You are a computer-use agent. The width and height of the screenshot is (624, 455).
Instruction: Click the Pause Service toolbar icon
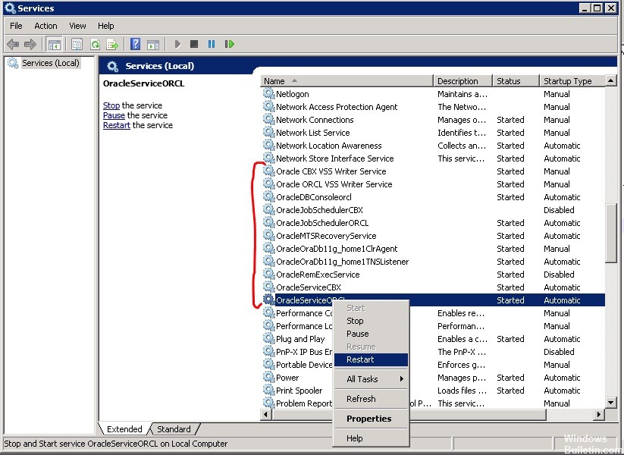point(212,44)
